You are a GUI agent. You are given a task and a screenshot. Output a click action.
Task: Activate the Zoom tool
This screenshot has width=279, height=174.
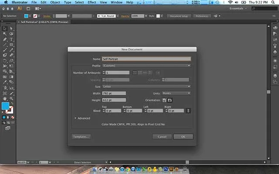tap(11, 99)
